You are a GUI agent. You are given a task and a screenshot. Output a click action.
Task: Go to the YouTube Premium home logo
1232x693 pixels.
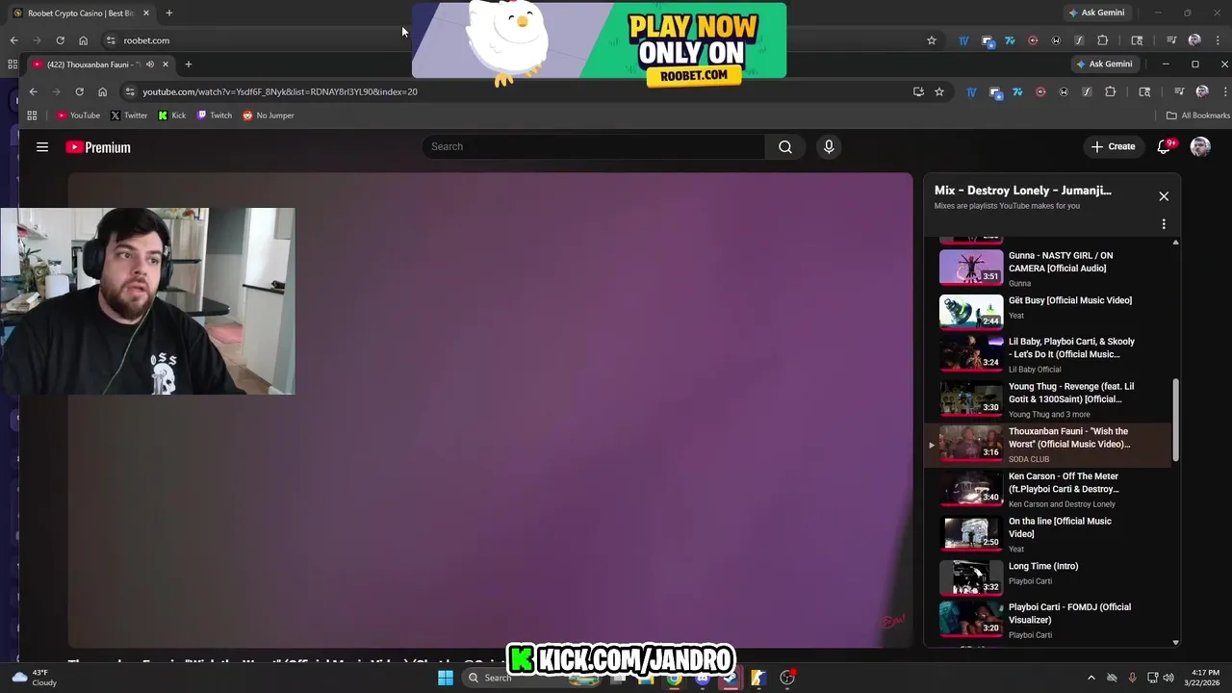pos(98,147)
